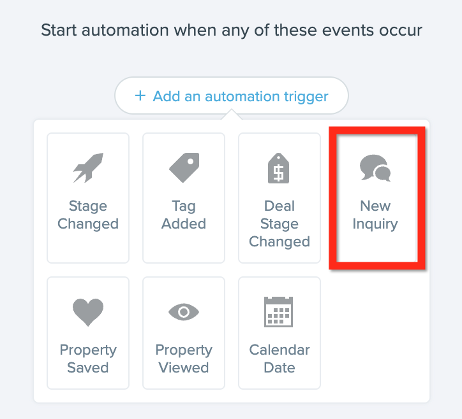
Task: Click the Tag Added label
Action: click(x=184, y=215)
